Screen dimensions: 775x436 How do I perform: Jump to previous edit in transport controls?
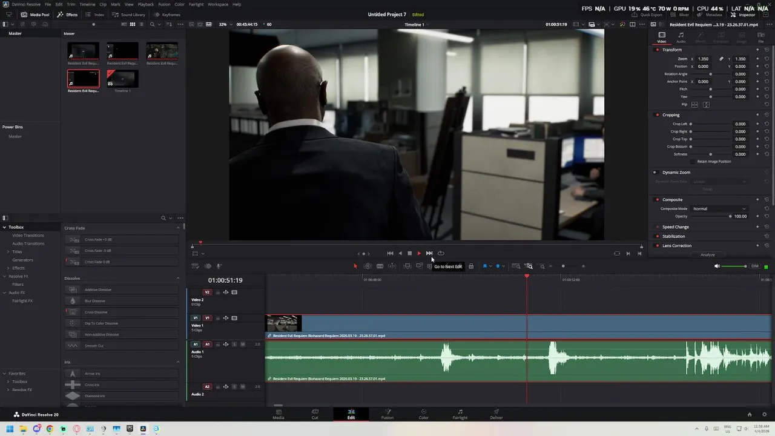(390, 253)
